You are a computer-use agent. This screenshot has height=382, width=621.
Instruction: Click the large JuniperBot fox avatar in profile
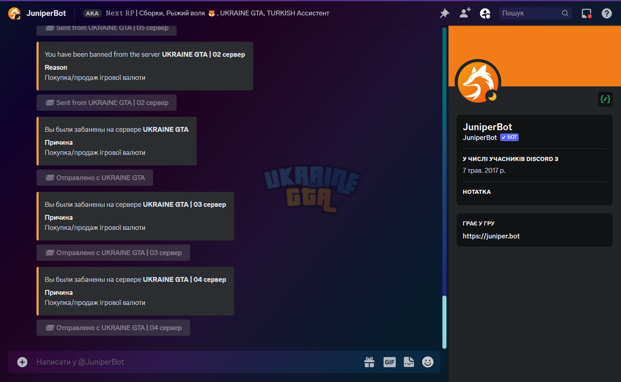[478, 82]
